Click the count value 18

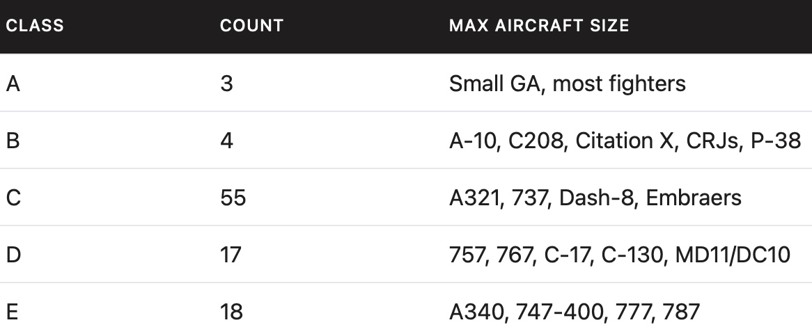231,312
